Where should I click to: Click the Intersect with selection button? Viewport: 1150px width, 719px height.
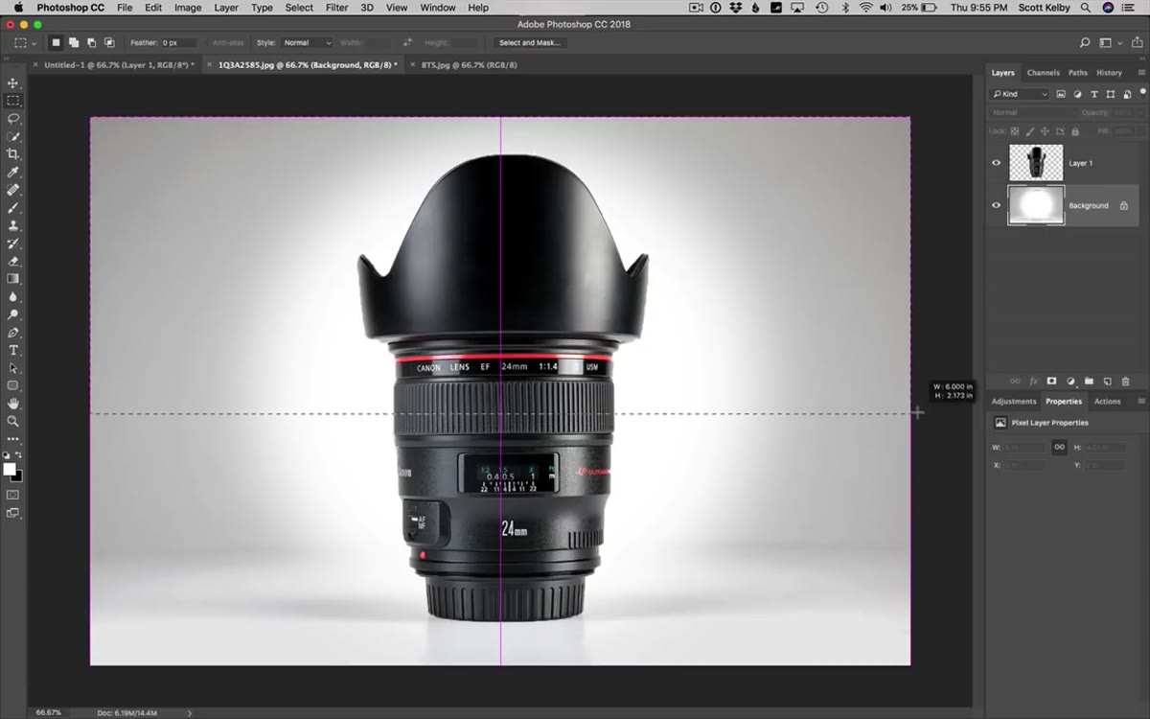coord(109,43)
